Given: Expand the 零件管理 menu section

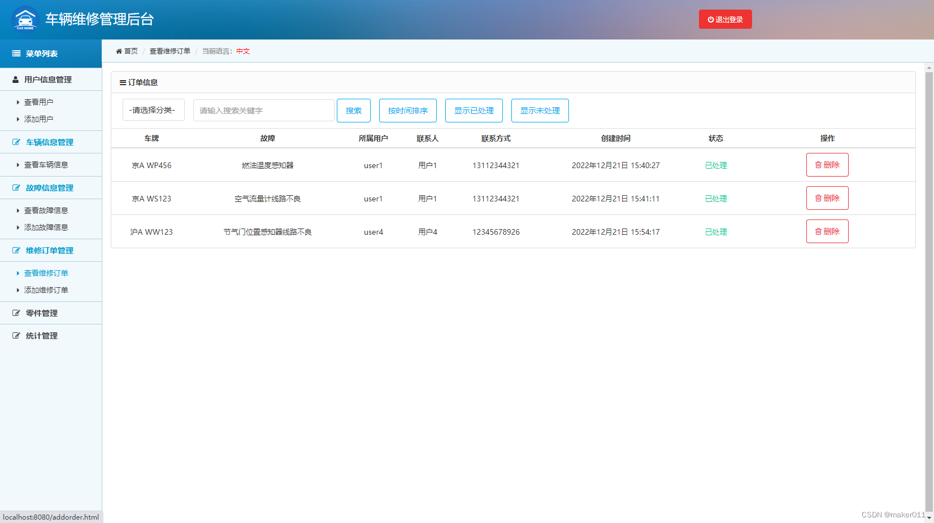Looking at the screenshot, I should click(x=51, y=313).
